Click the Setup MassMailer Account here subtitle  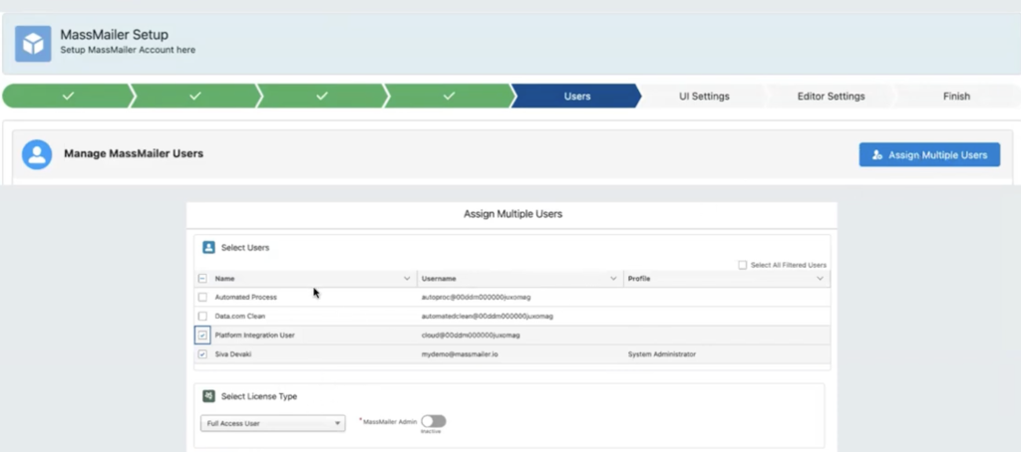coord(128,50)
